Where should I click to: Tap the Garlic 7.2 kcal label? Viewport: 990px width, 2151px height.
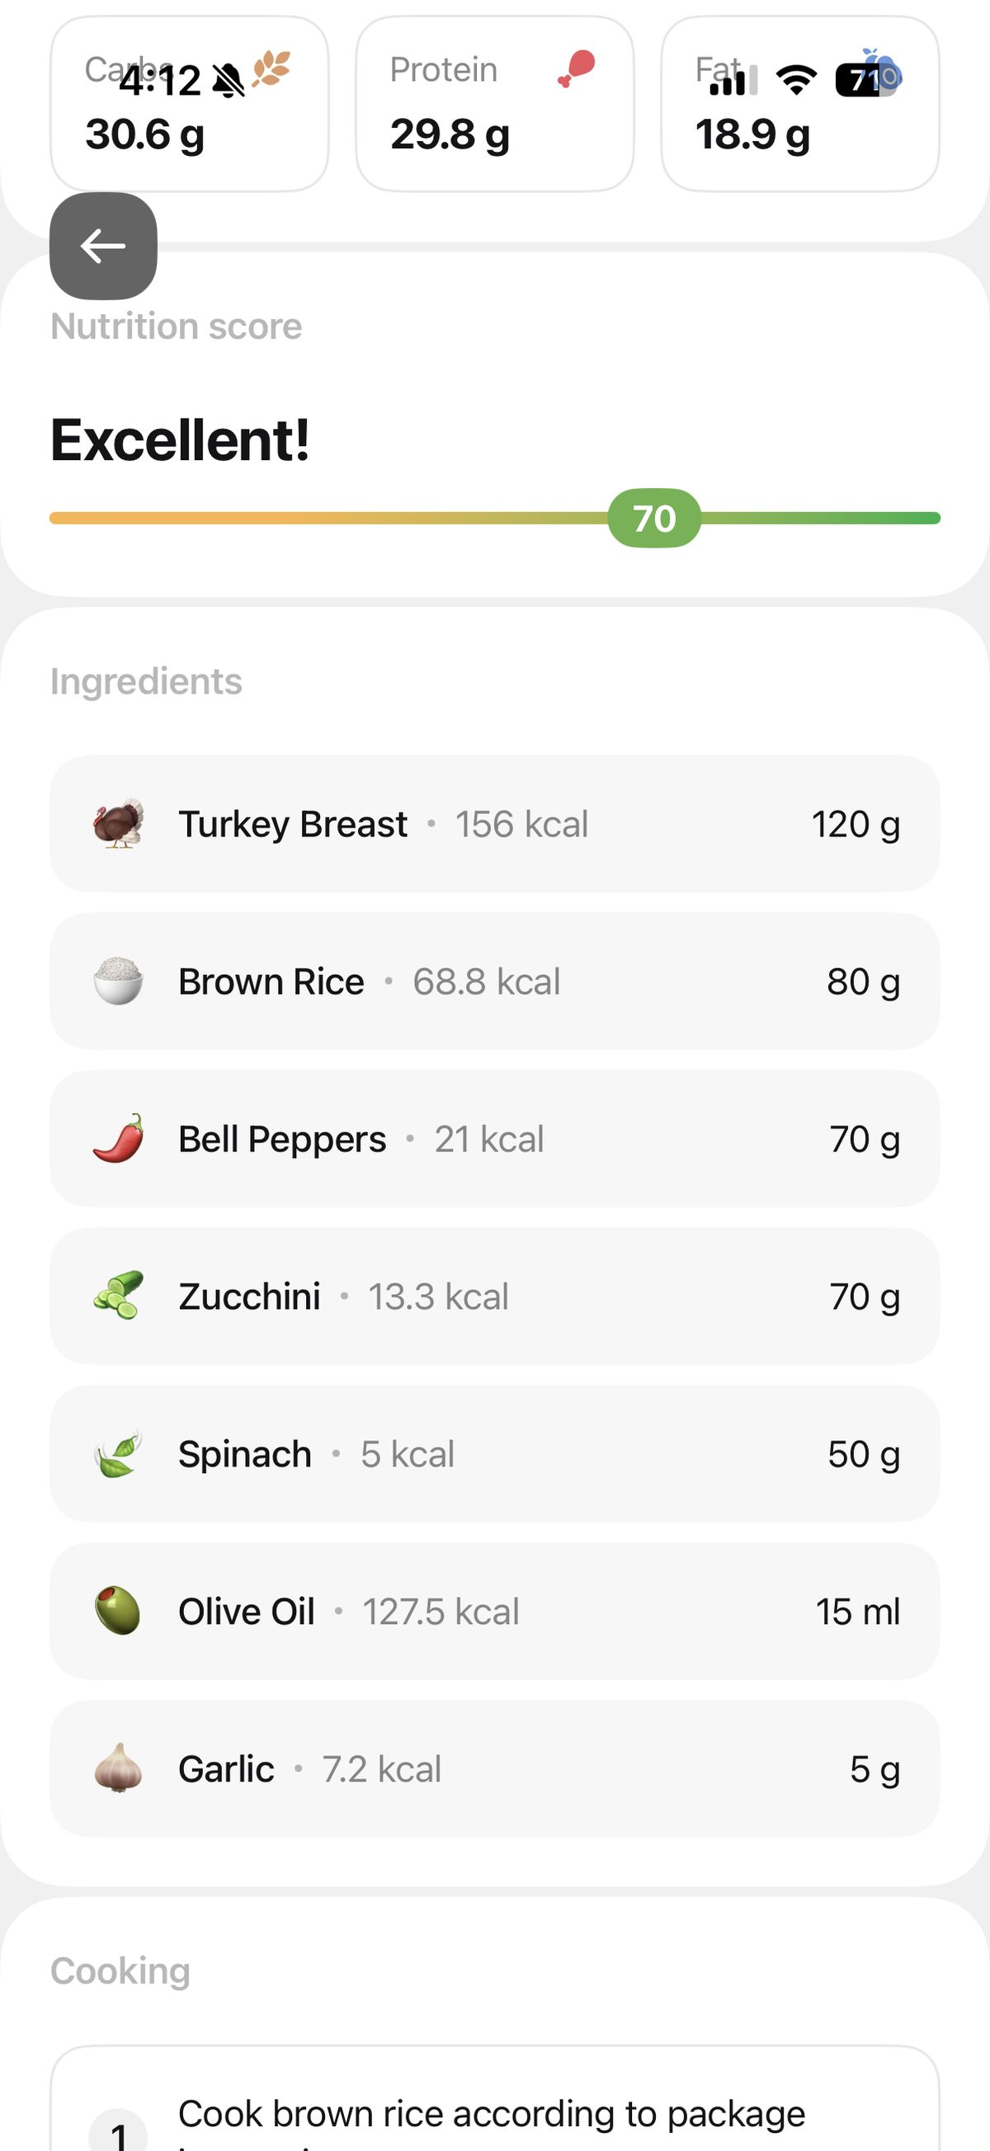[382, 1768]
